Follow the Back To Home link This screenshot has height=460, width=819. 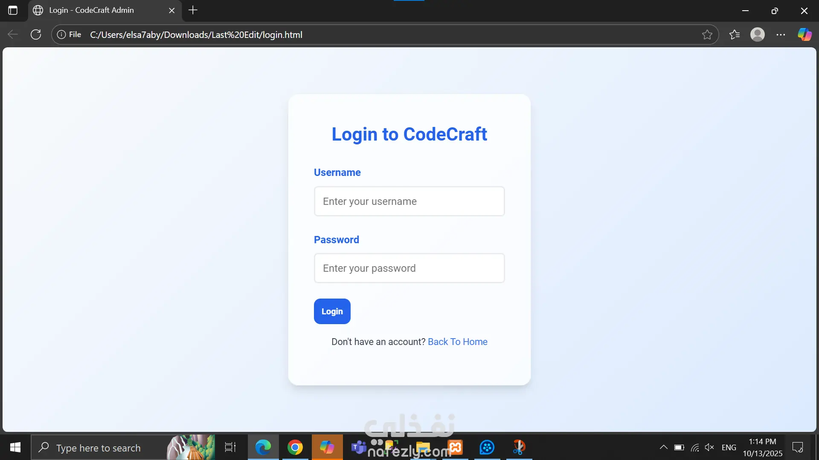pyautogui.click(x=457, y=342)
